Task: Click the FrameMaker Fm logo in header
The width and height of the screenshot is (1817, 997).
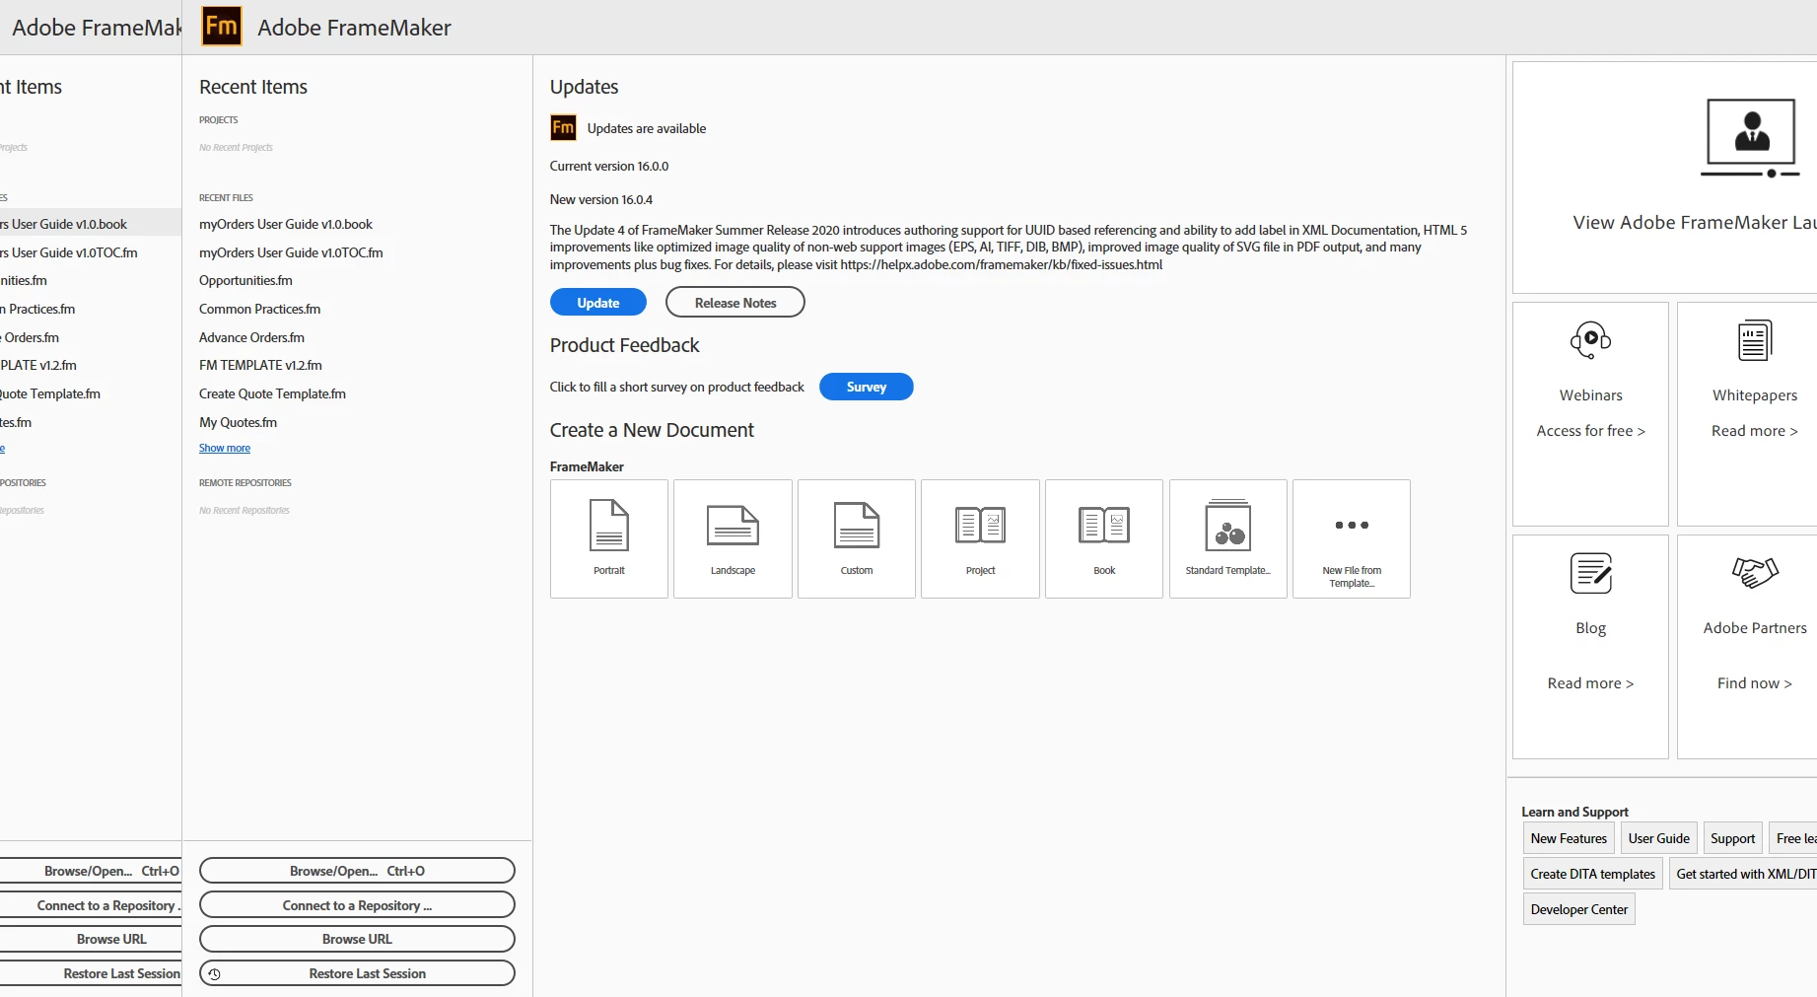Action: point(222,27)
